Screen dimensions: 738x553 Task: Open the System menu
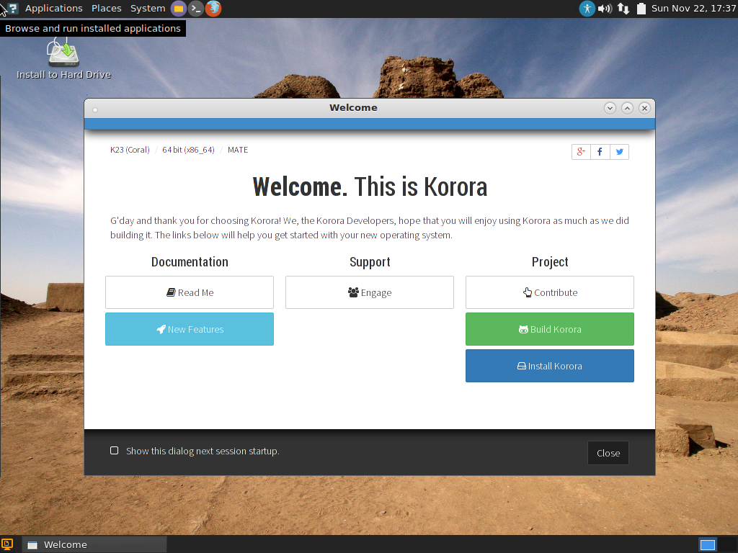148,9
